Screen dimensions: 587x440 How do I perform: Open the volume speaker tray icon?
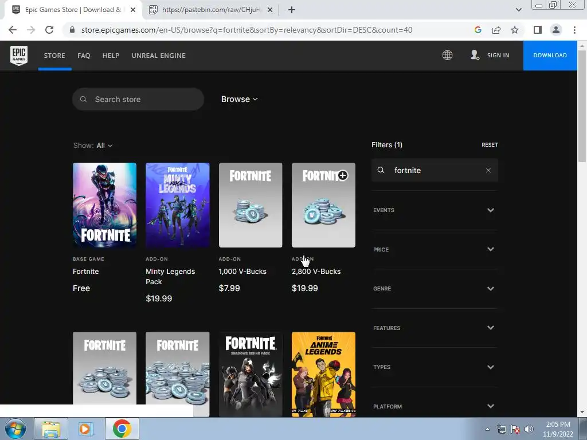click(x=529, y=429)
